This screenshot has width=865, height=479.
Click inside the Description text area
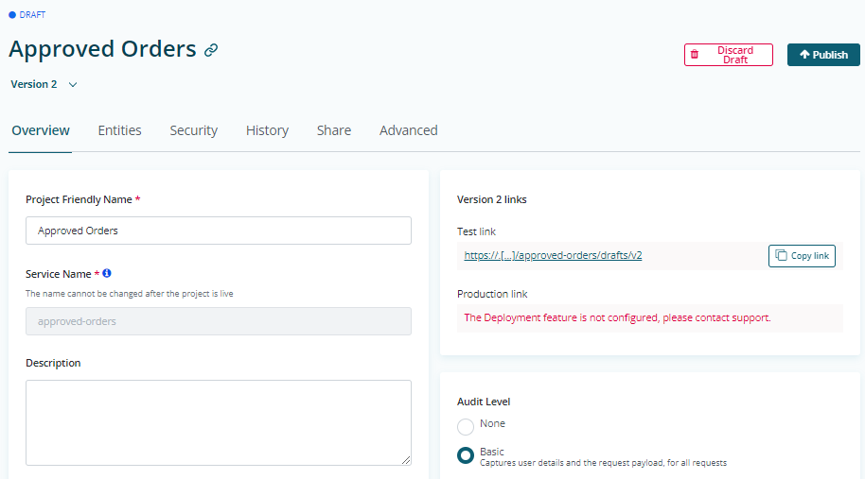(219, 422)
